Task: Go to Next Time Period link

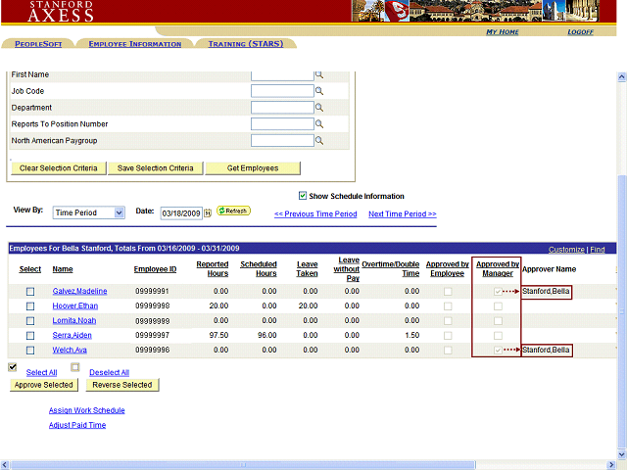Action: (x=402, y=213)
